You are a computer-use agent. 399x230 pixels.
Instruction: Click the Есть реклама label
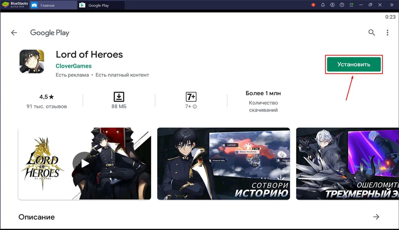click(72, 75)
